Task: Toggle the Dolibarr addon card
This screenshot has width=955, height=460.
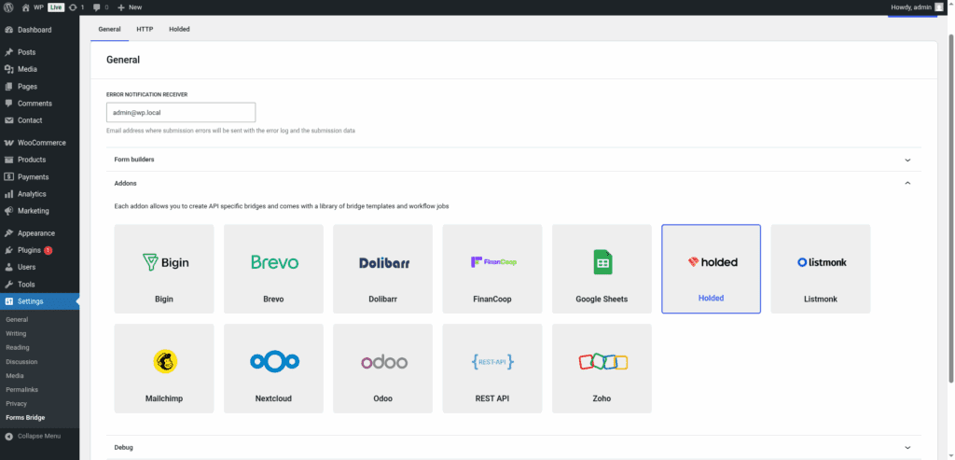Action: (382, 269)
